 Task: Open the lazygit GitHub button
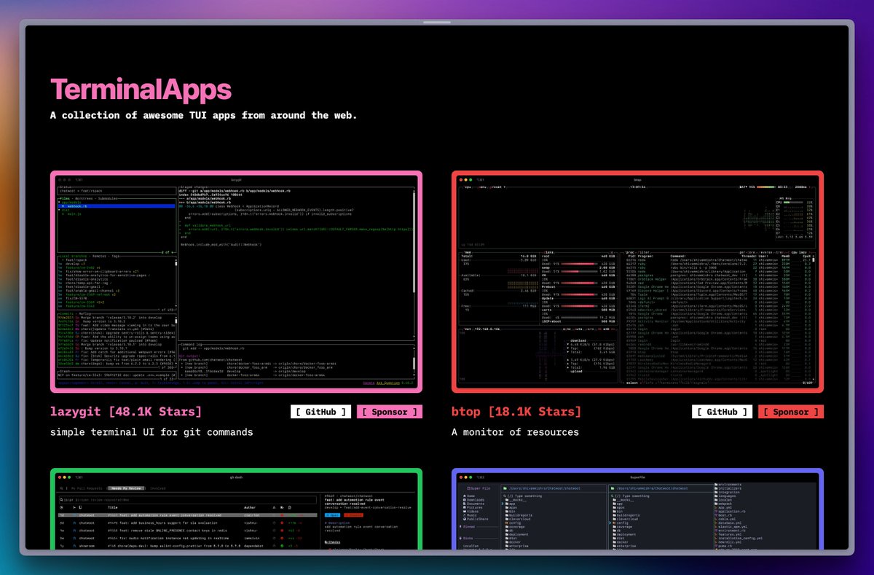pos(321,412)
